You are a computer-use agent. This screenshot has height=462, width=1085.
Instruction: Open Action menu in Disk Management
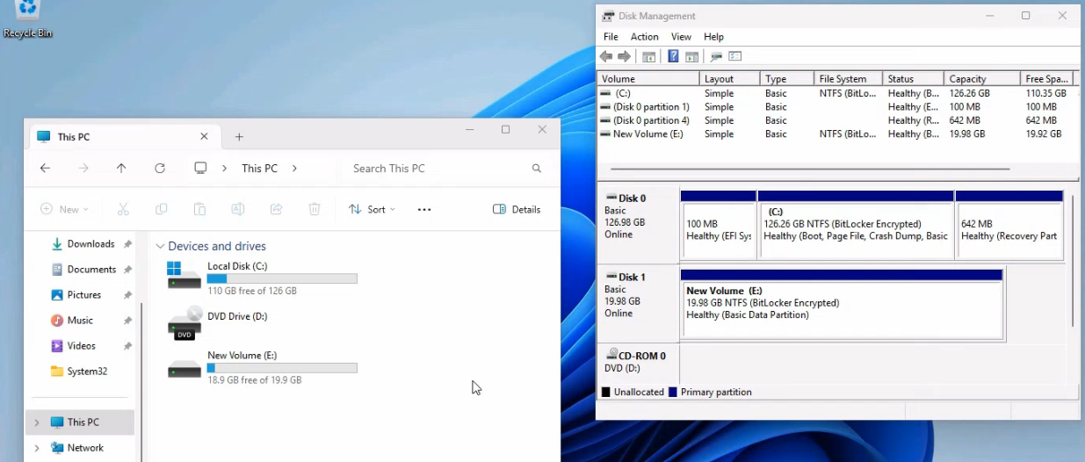click(644, 37)
